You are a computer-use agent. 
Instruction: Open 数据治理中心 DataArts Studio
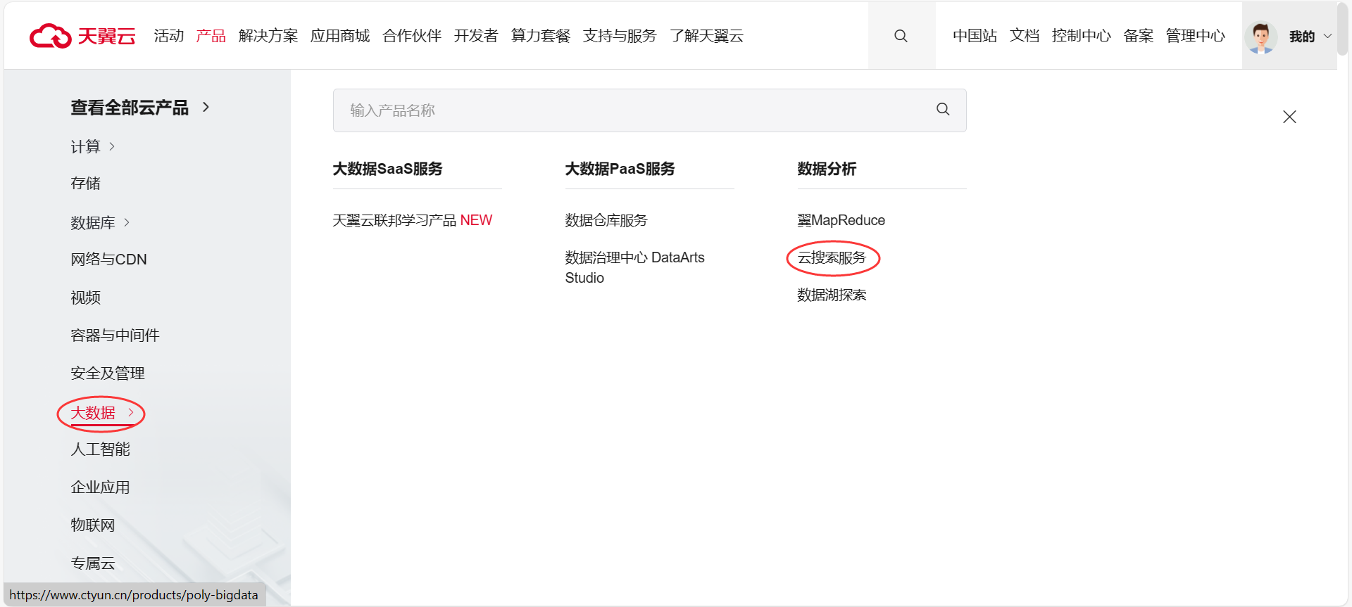point(634,267)
